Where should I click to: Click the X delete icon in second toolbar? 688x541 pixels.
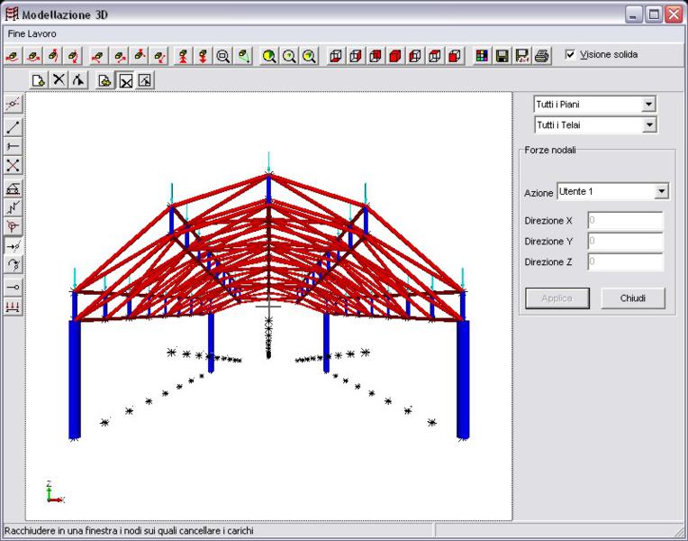(59, 80)
